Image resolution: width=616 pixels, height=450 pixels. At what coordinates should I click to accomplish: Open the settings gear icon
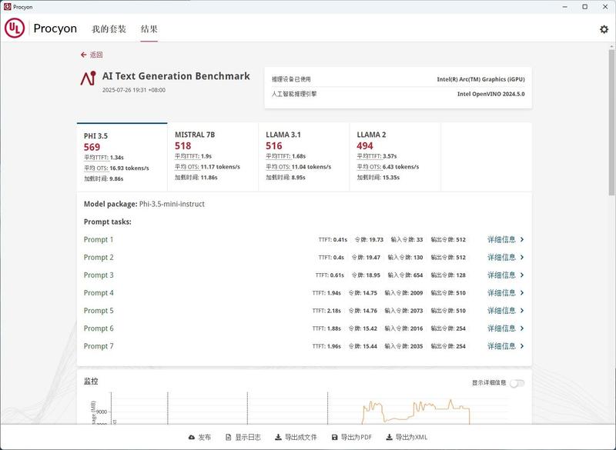(x=604, y=29)
